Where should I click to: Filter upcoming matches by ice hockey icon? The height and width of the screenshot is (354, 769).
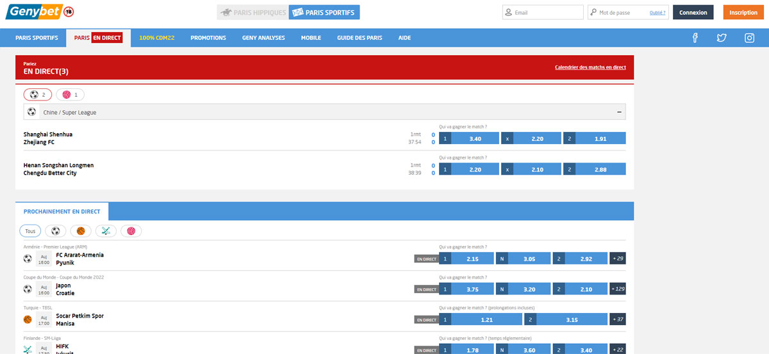pyautogui.click(x=106, y=231)
